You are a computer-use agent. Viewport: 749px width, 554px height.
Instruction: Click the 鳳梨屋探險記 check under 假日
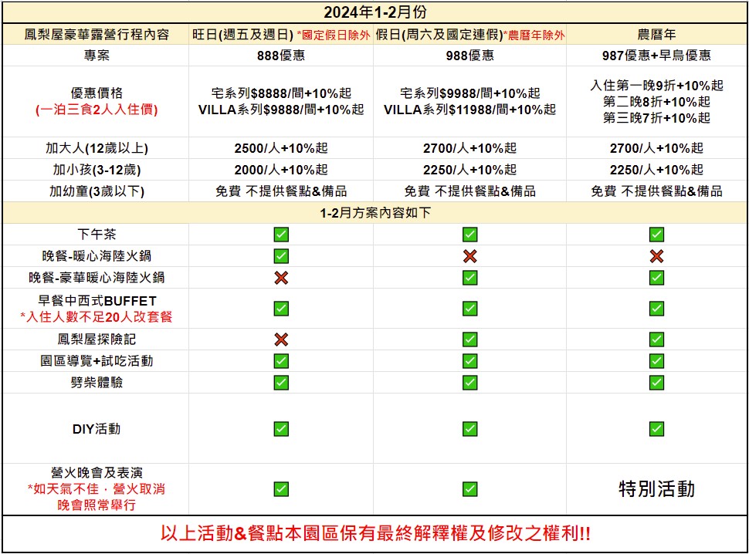pyautogui.click(x=470, y=339)
